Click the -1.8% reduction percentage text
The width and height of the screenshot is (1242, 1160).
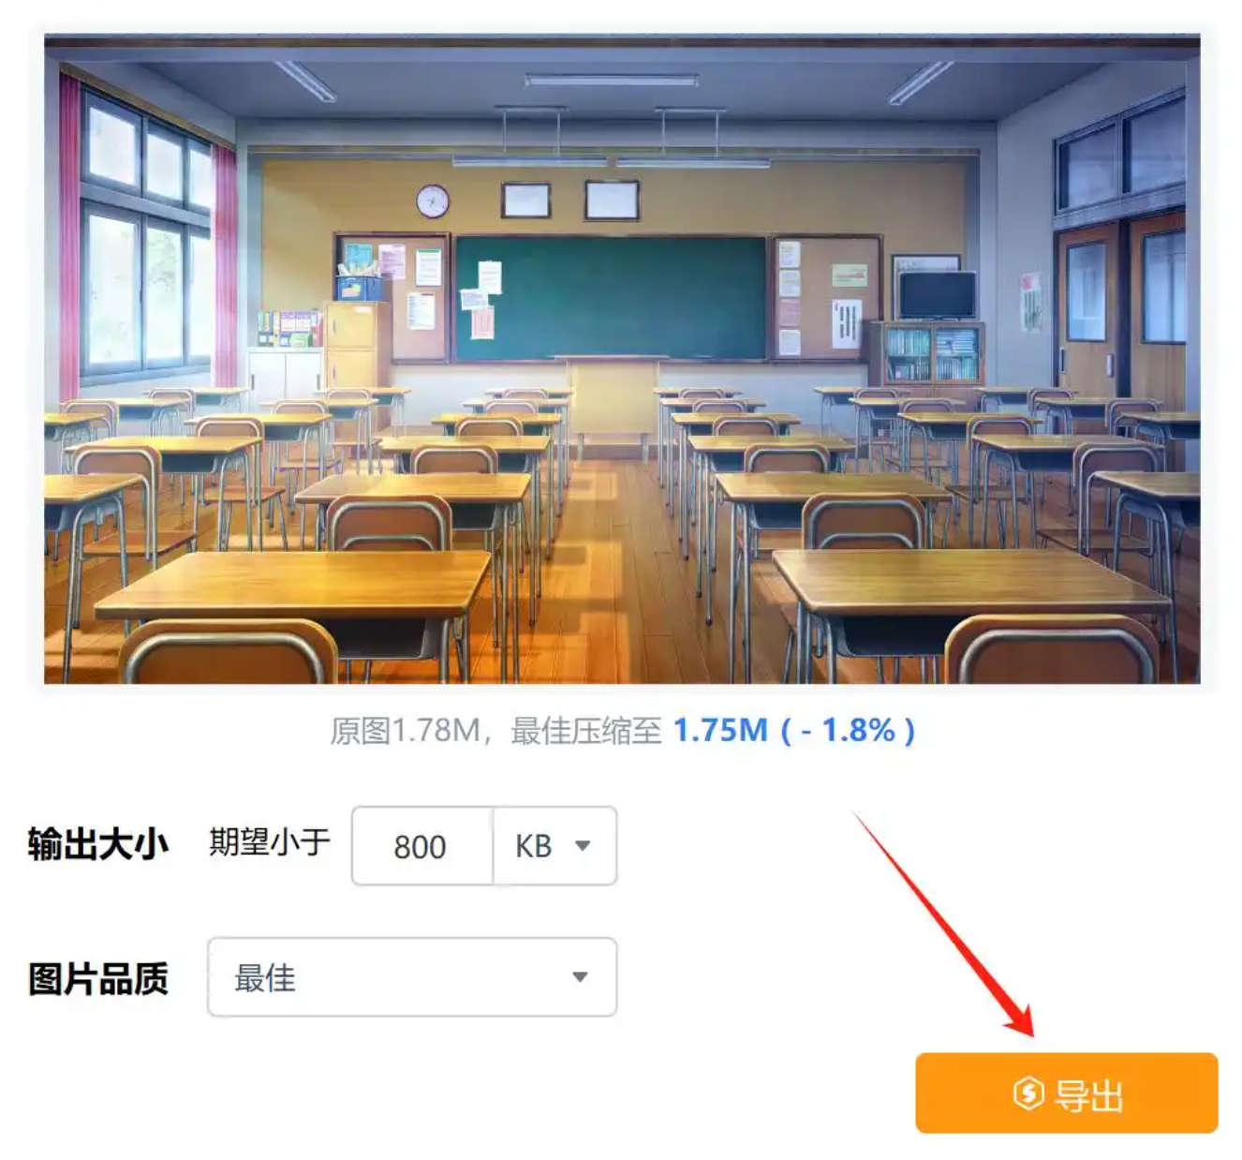(848, 730)
